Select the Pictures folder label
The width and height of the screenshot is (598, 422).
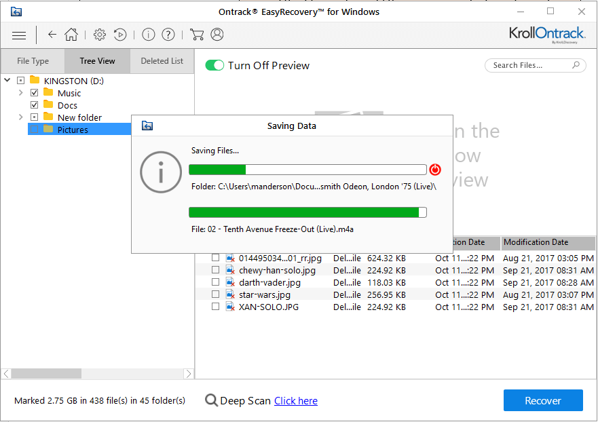tap(73, 130)
